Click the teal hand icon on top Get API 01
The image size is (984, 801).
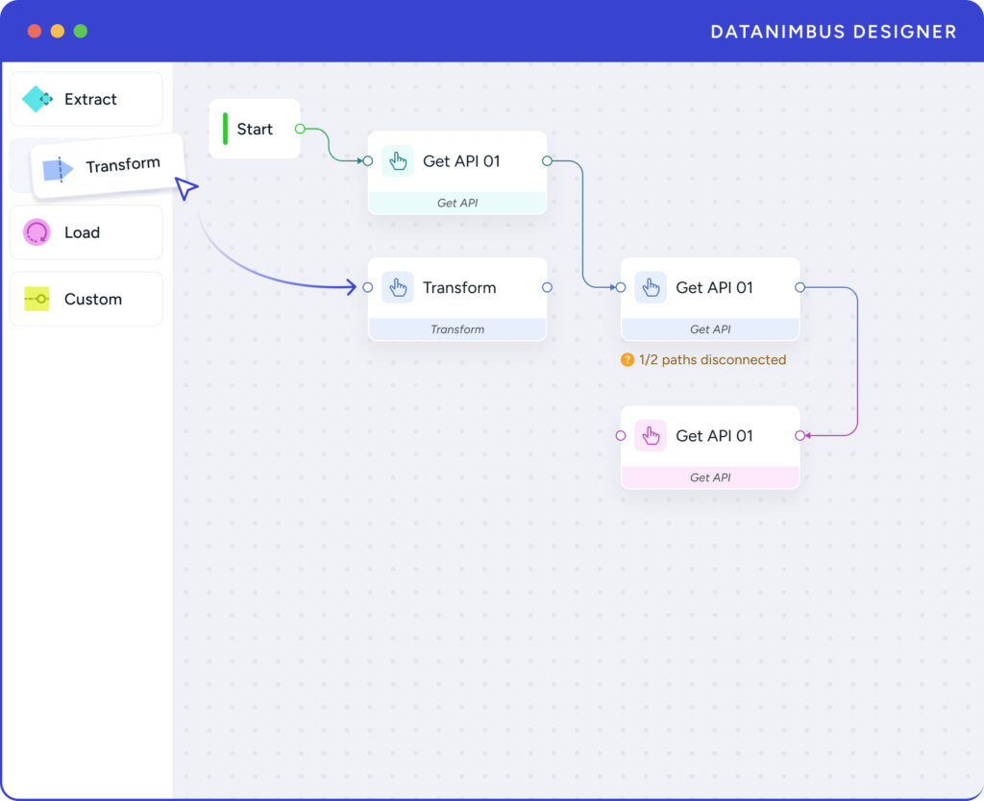398,161
